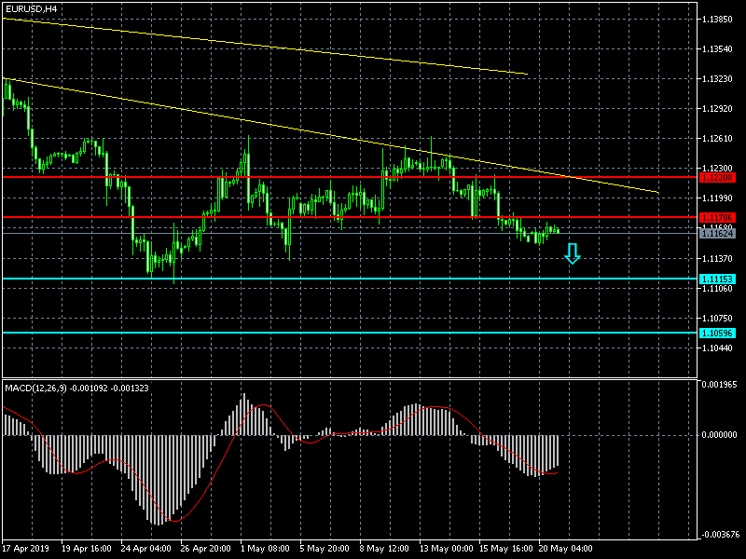
Task: Select the red 1.12208 price label
Action: tap(717, 177)
